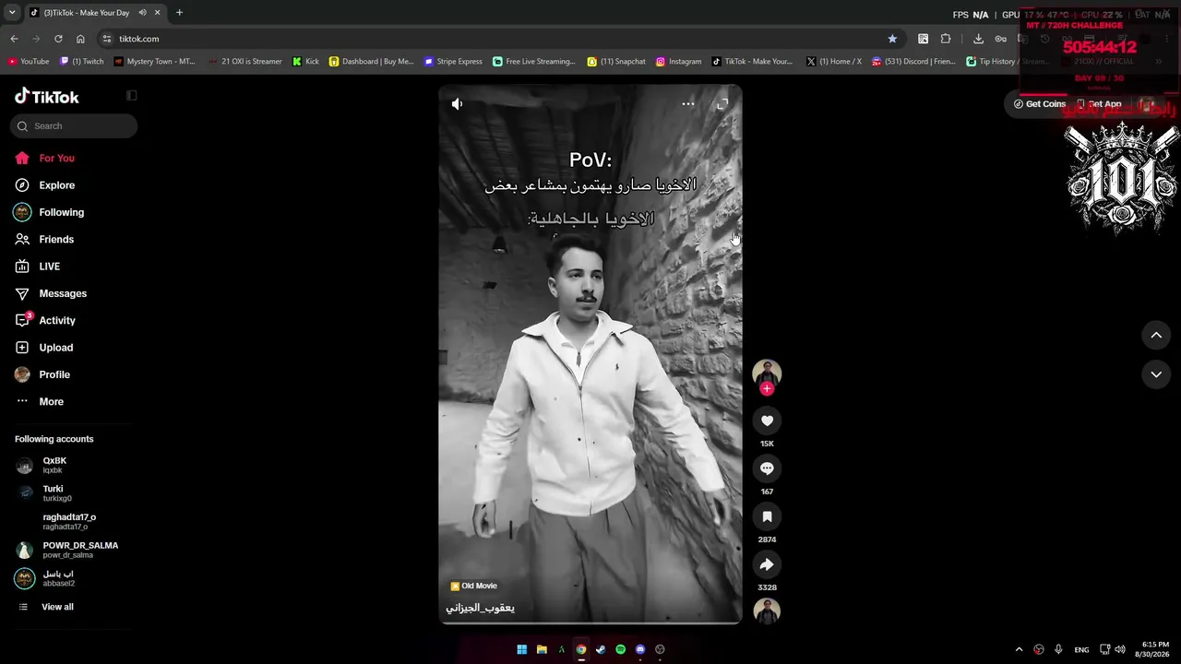The image size is (1181, 664).
Task: Open the Home / X bookmark
Action: tap(834, 62)
